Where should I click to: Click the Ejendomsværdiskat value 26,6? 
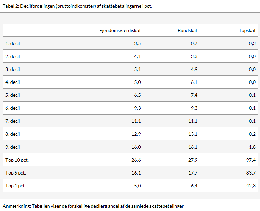click(x=136, y=160)
